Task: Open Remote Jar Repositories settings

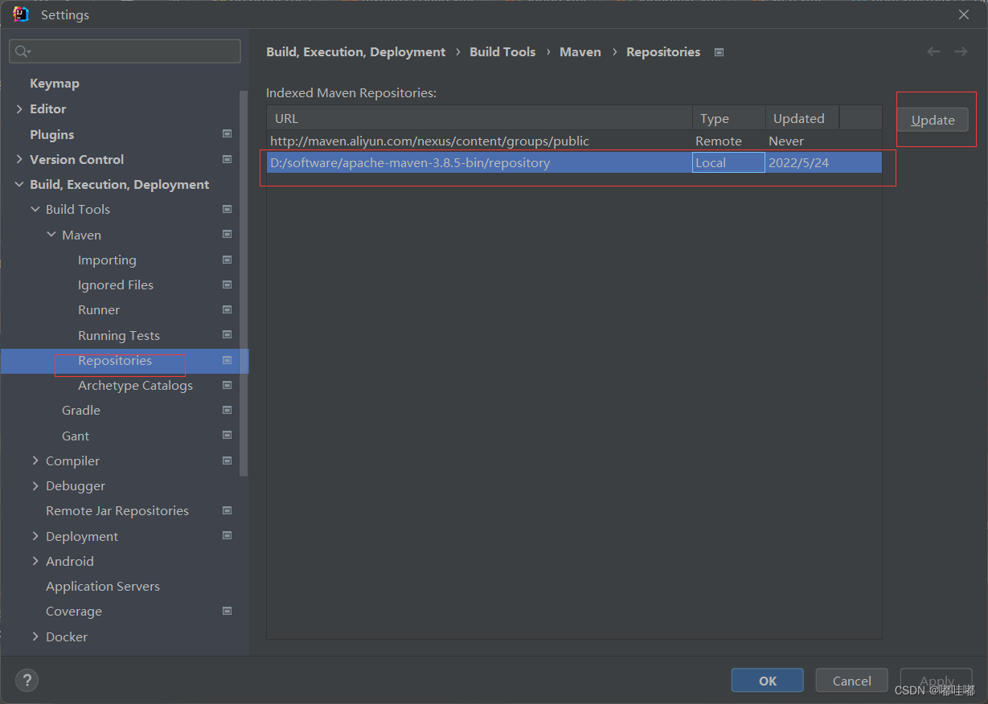Action: (117, 510)
